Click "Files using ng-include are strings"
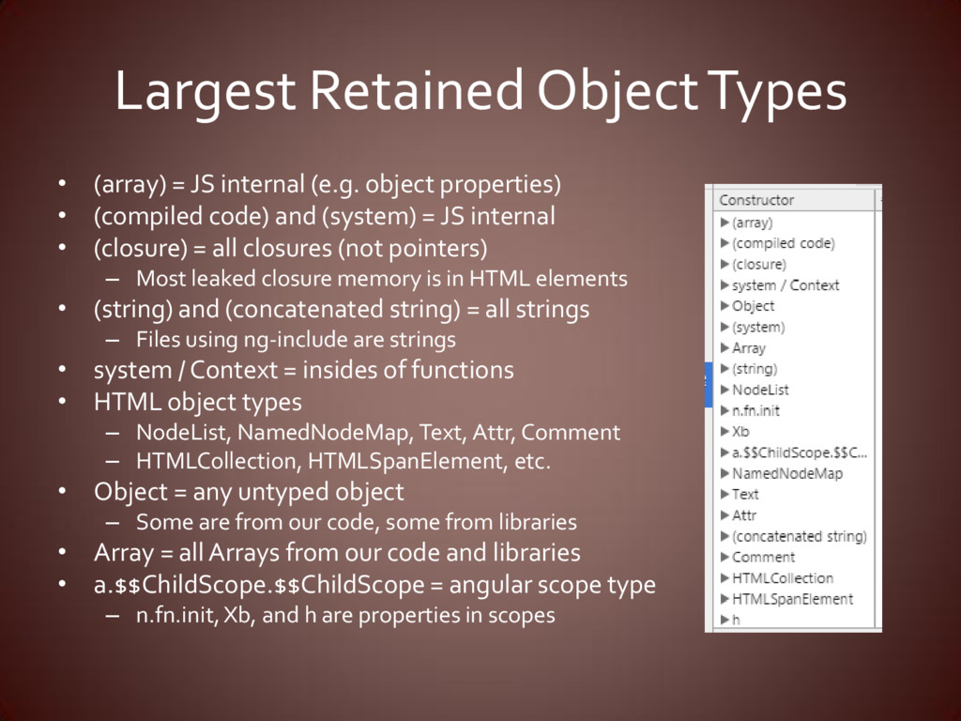 click(296, 340)
